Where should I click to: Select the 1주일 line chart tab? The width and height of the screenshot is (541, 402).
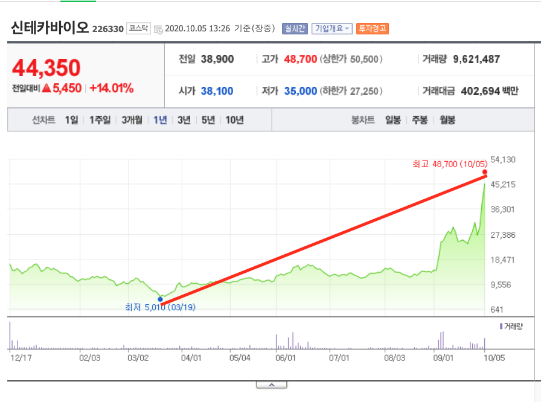click(x=100, y=120)
